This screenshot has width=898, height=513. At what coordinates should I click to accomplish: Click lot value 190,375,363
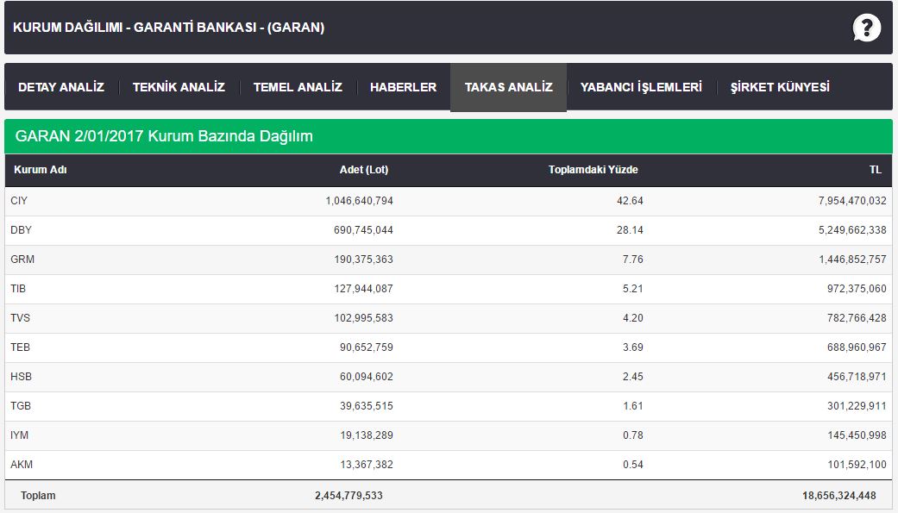(x=363, y=260)
